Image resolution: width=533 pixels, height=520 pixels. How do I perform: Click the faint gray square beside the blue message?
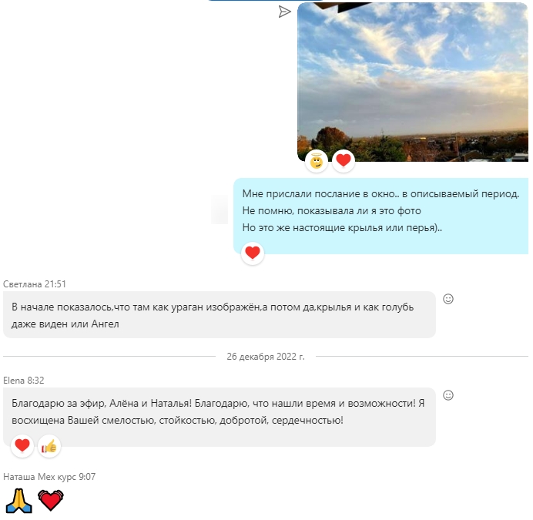coord(220,210)
